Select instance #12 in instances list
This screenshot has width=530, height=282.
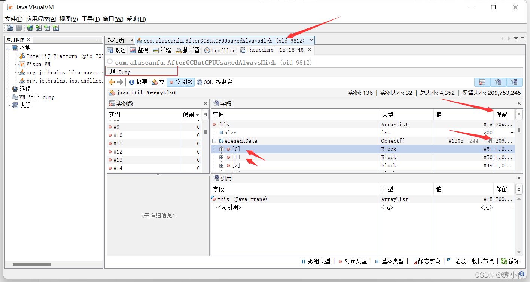tap(154, 152)
